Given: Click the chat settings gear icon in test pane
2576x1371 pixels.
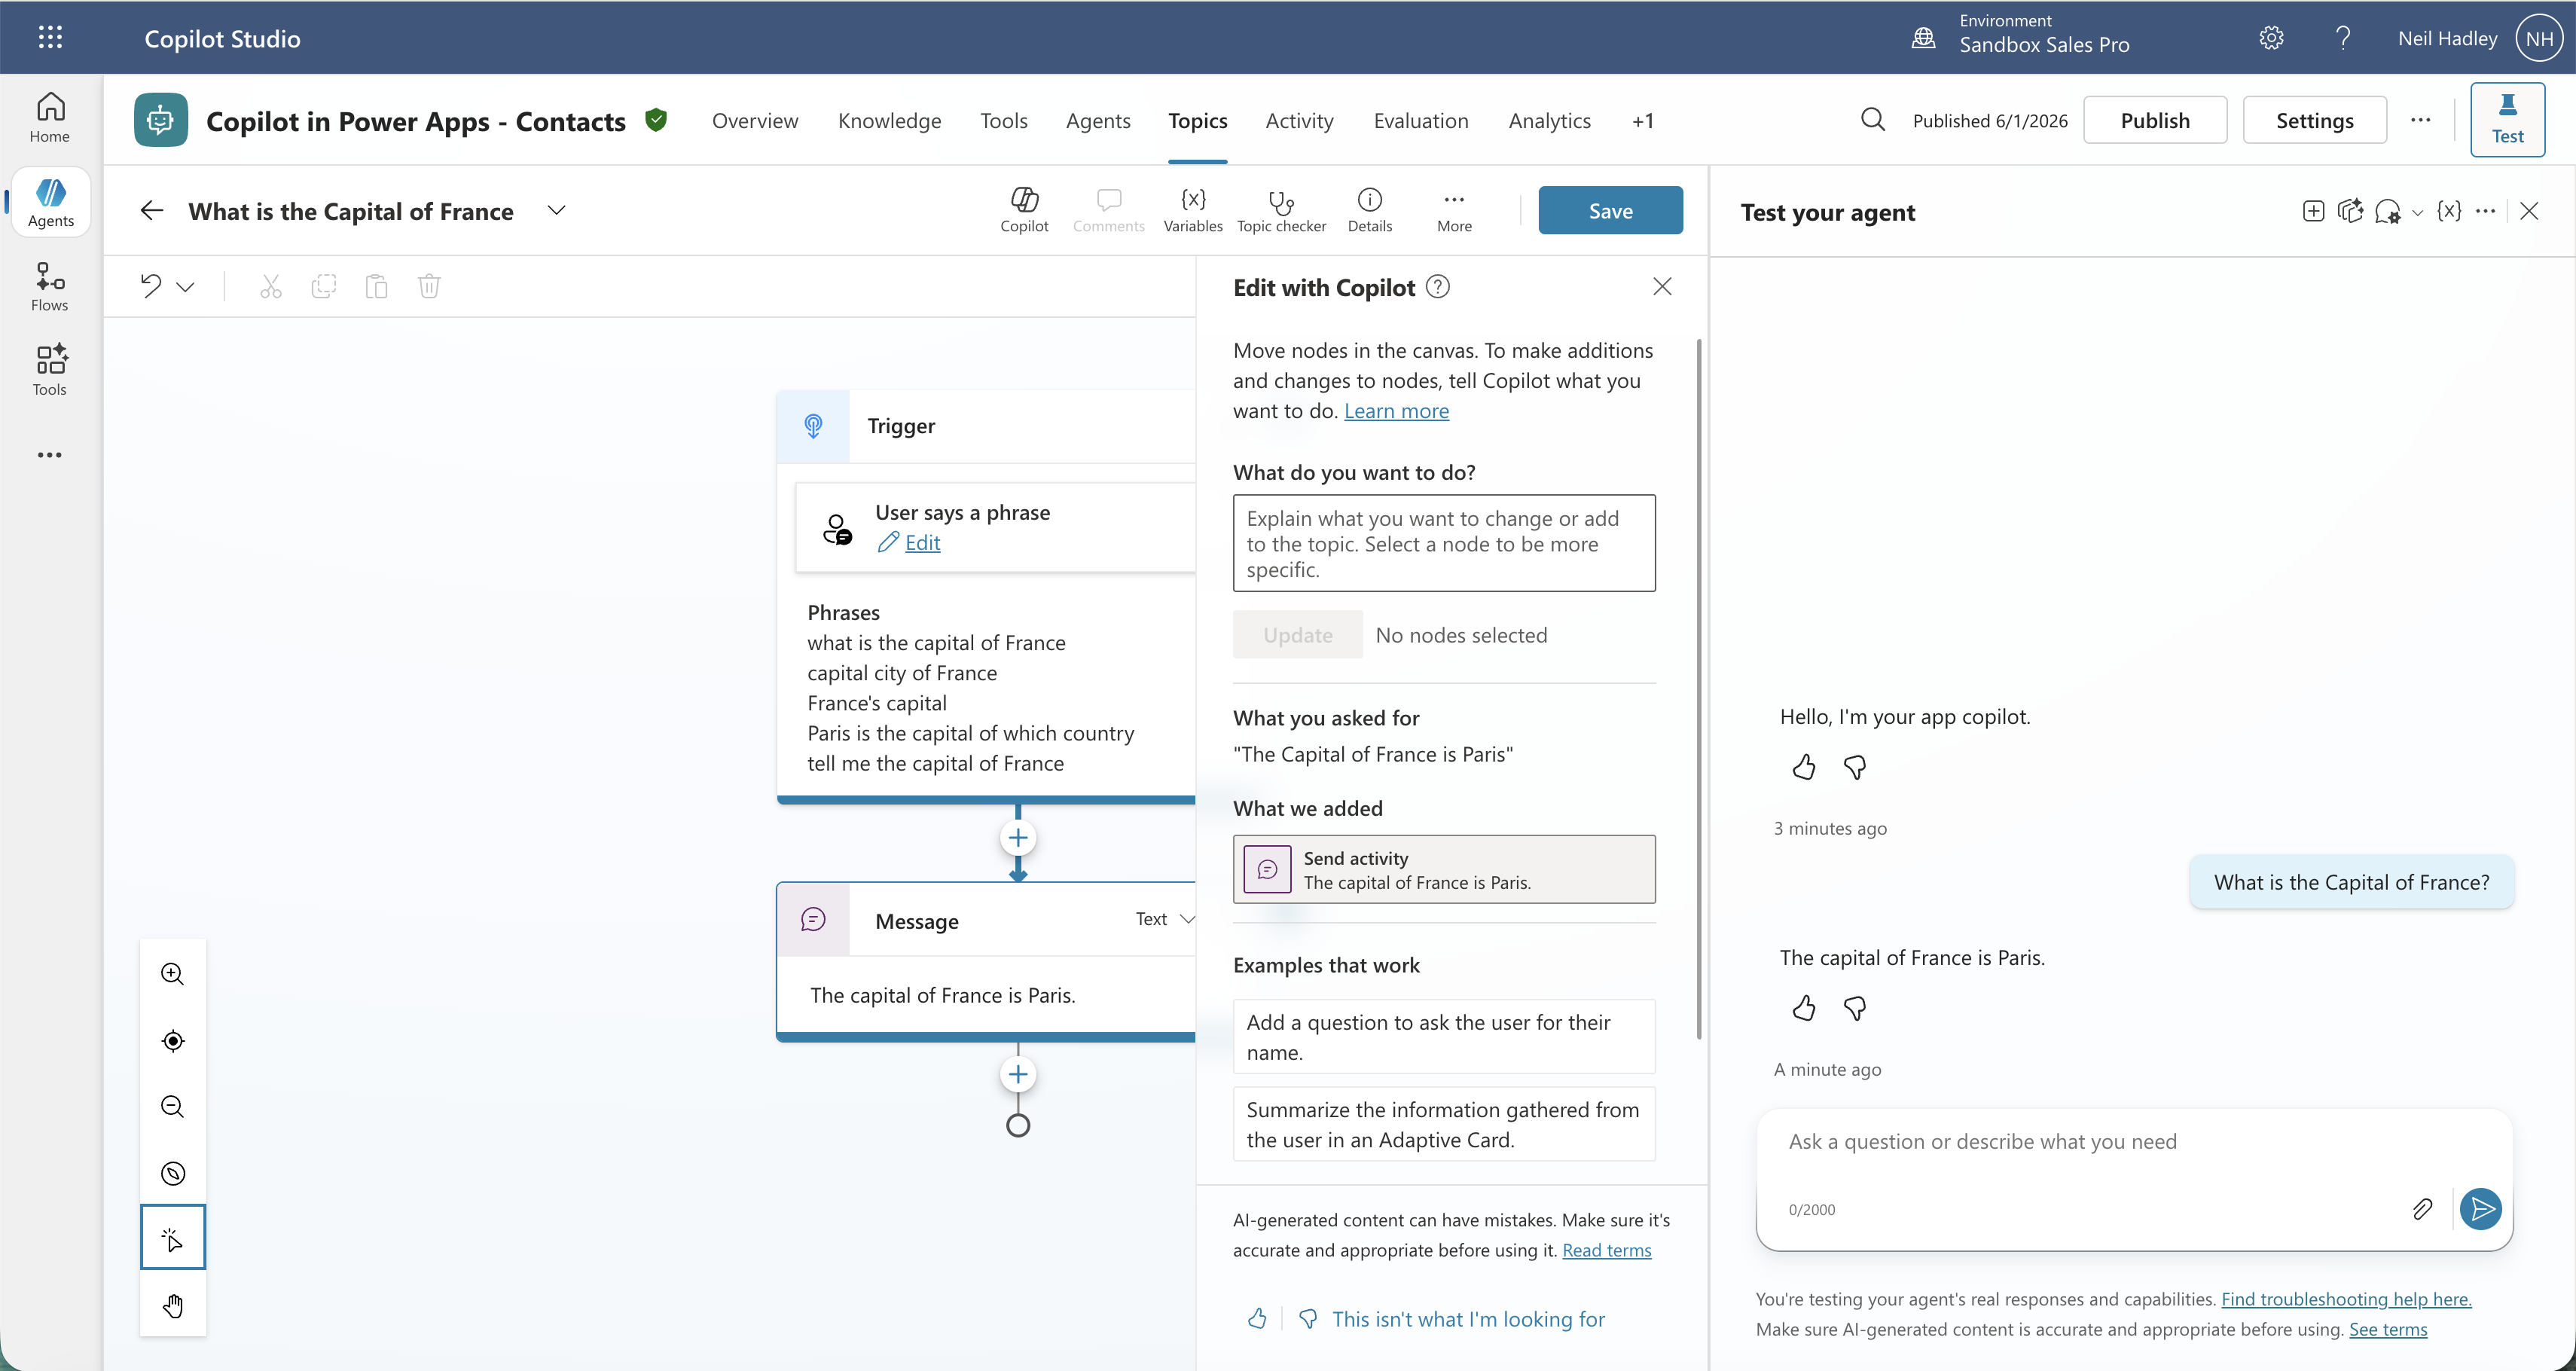Looking at the screenshot, I should pyautogui.click(x=2388, y=211).
